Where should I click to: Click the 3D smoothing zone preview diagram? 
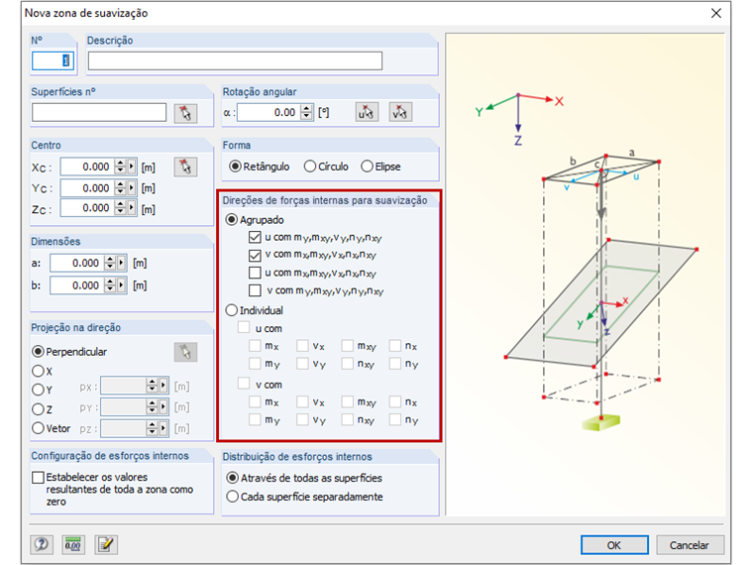point(585,275)
